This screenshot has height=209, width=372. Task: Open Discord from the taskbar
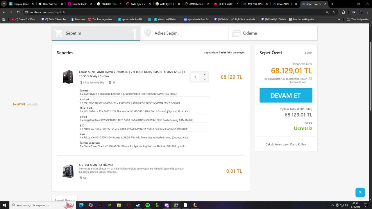[x=167, y=205]
